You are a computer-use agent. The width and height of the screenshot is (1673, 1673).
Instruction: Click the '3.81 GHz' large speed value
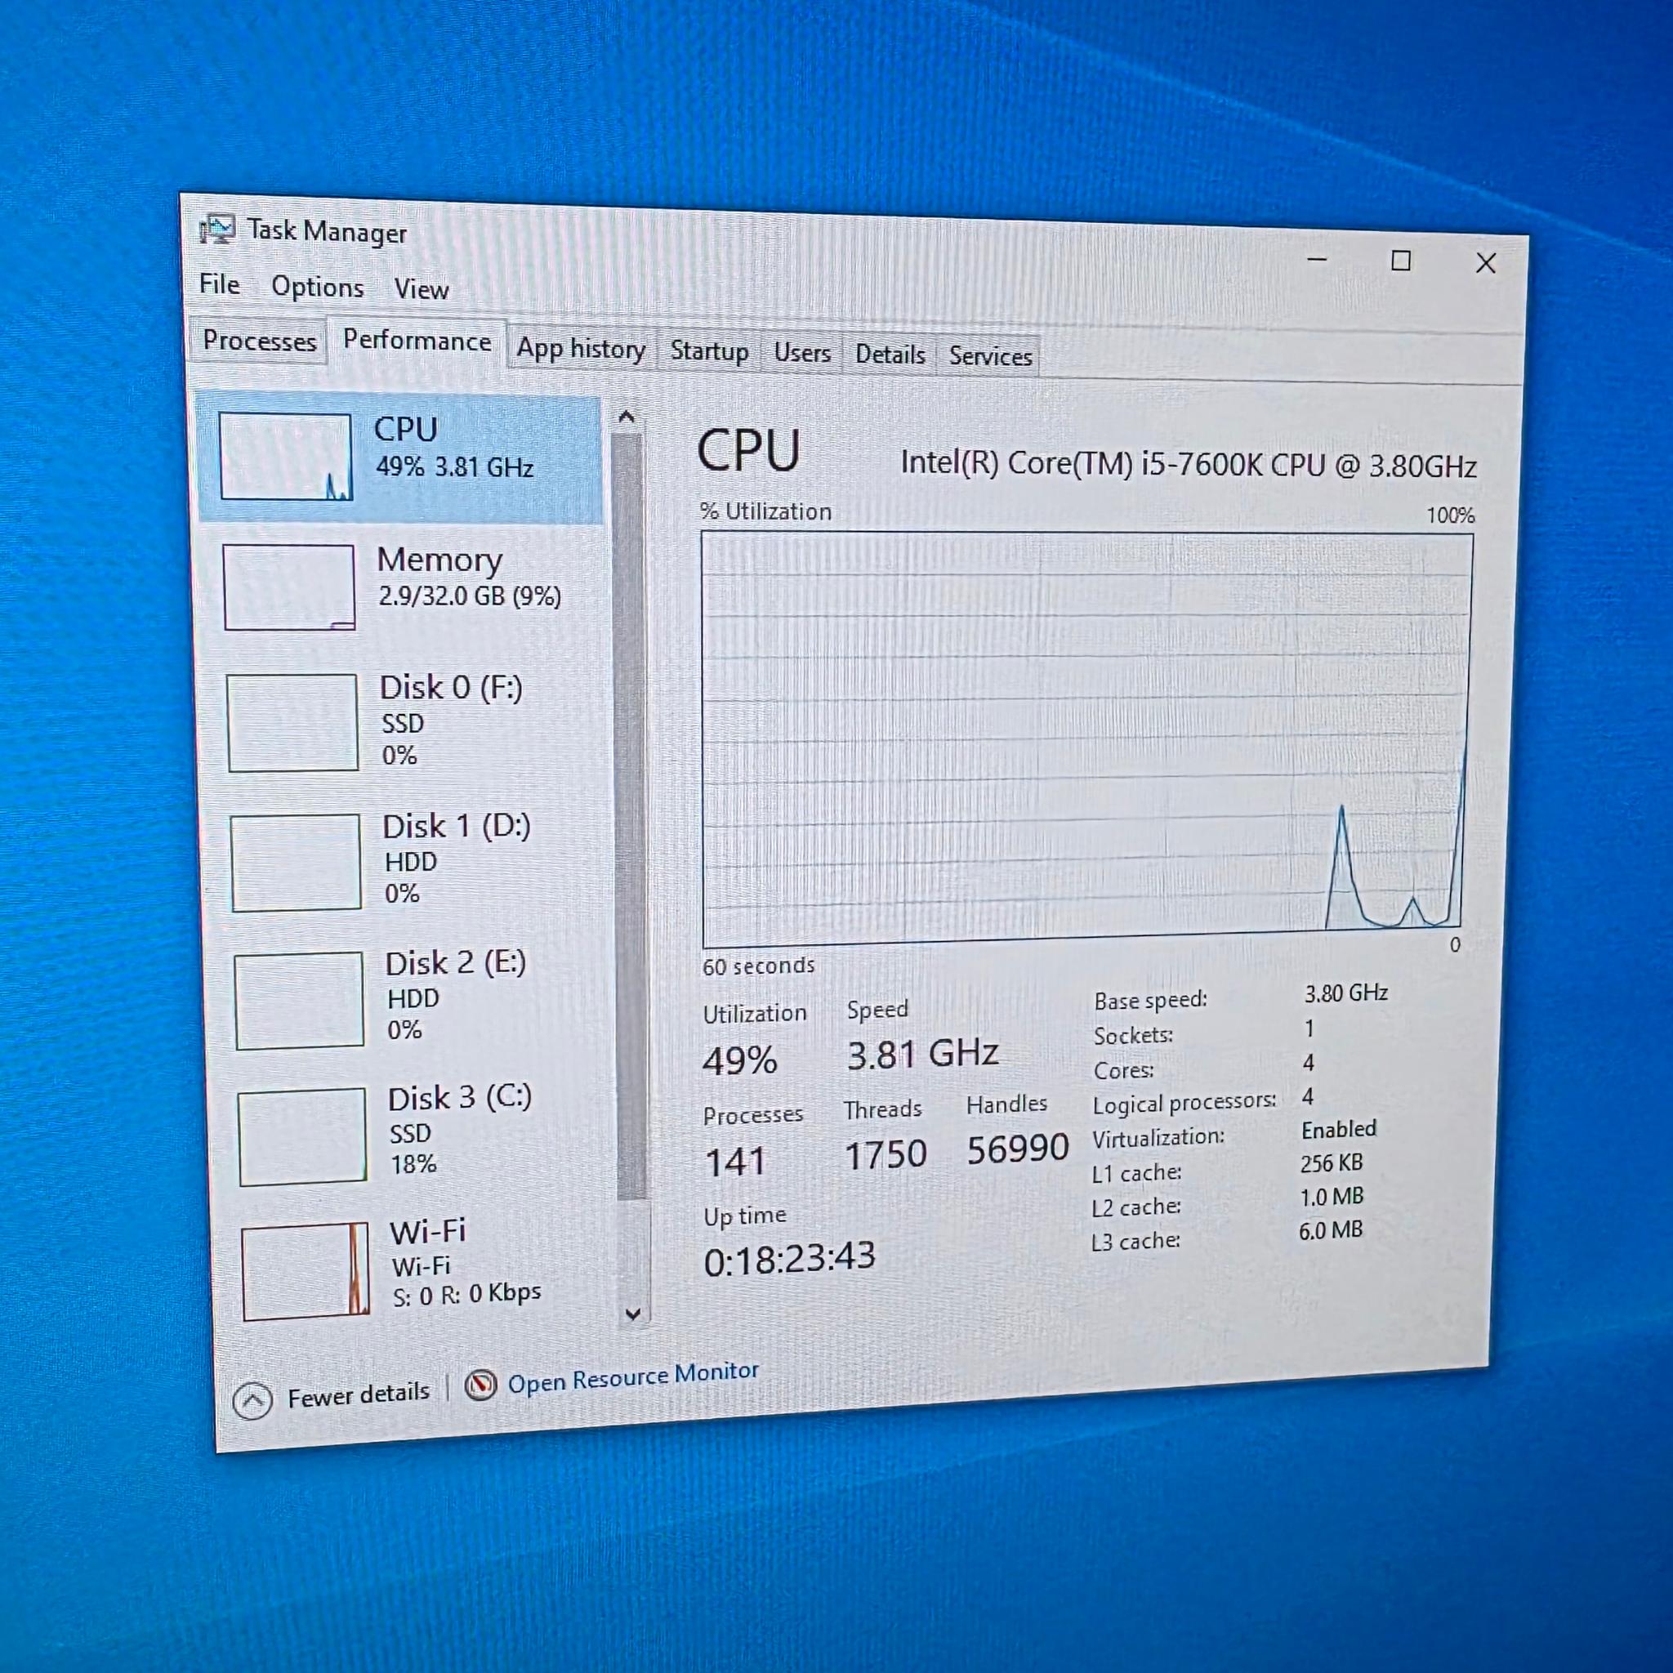[923, 1054]
